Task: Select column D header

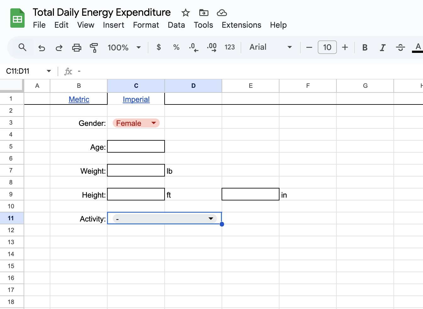Action: click(x=193, y=86)
